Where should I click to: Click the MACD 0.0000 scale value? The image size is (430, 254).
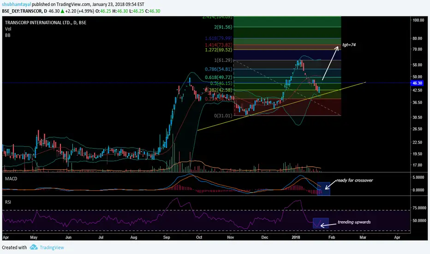point(418,190)
